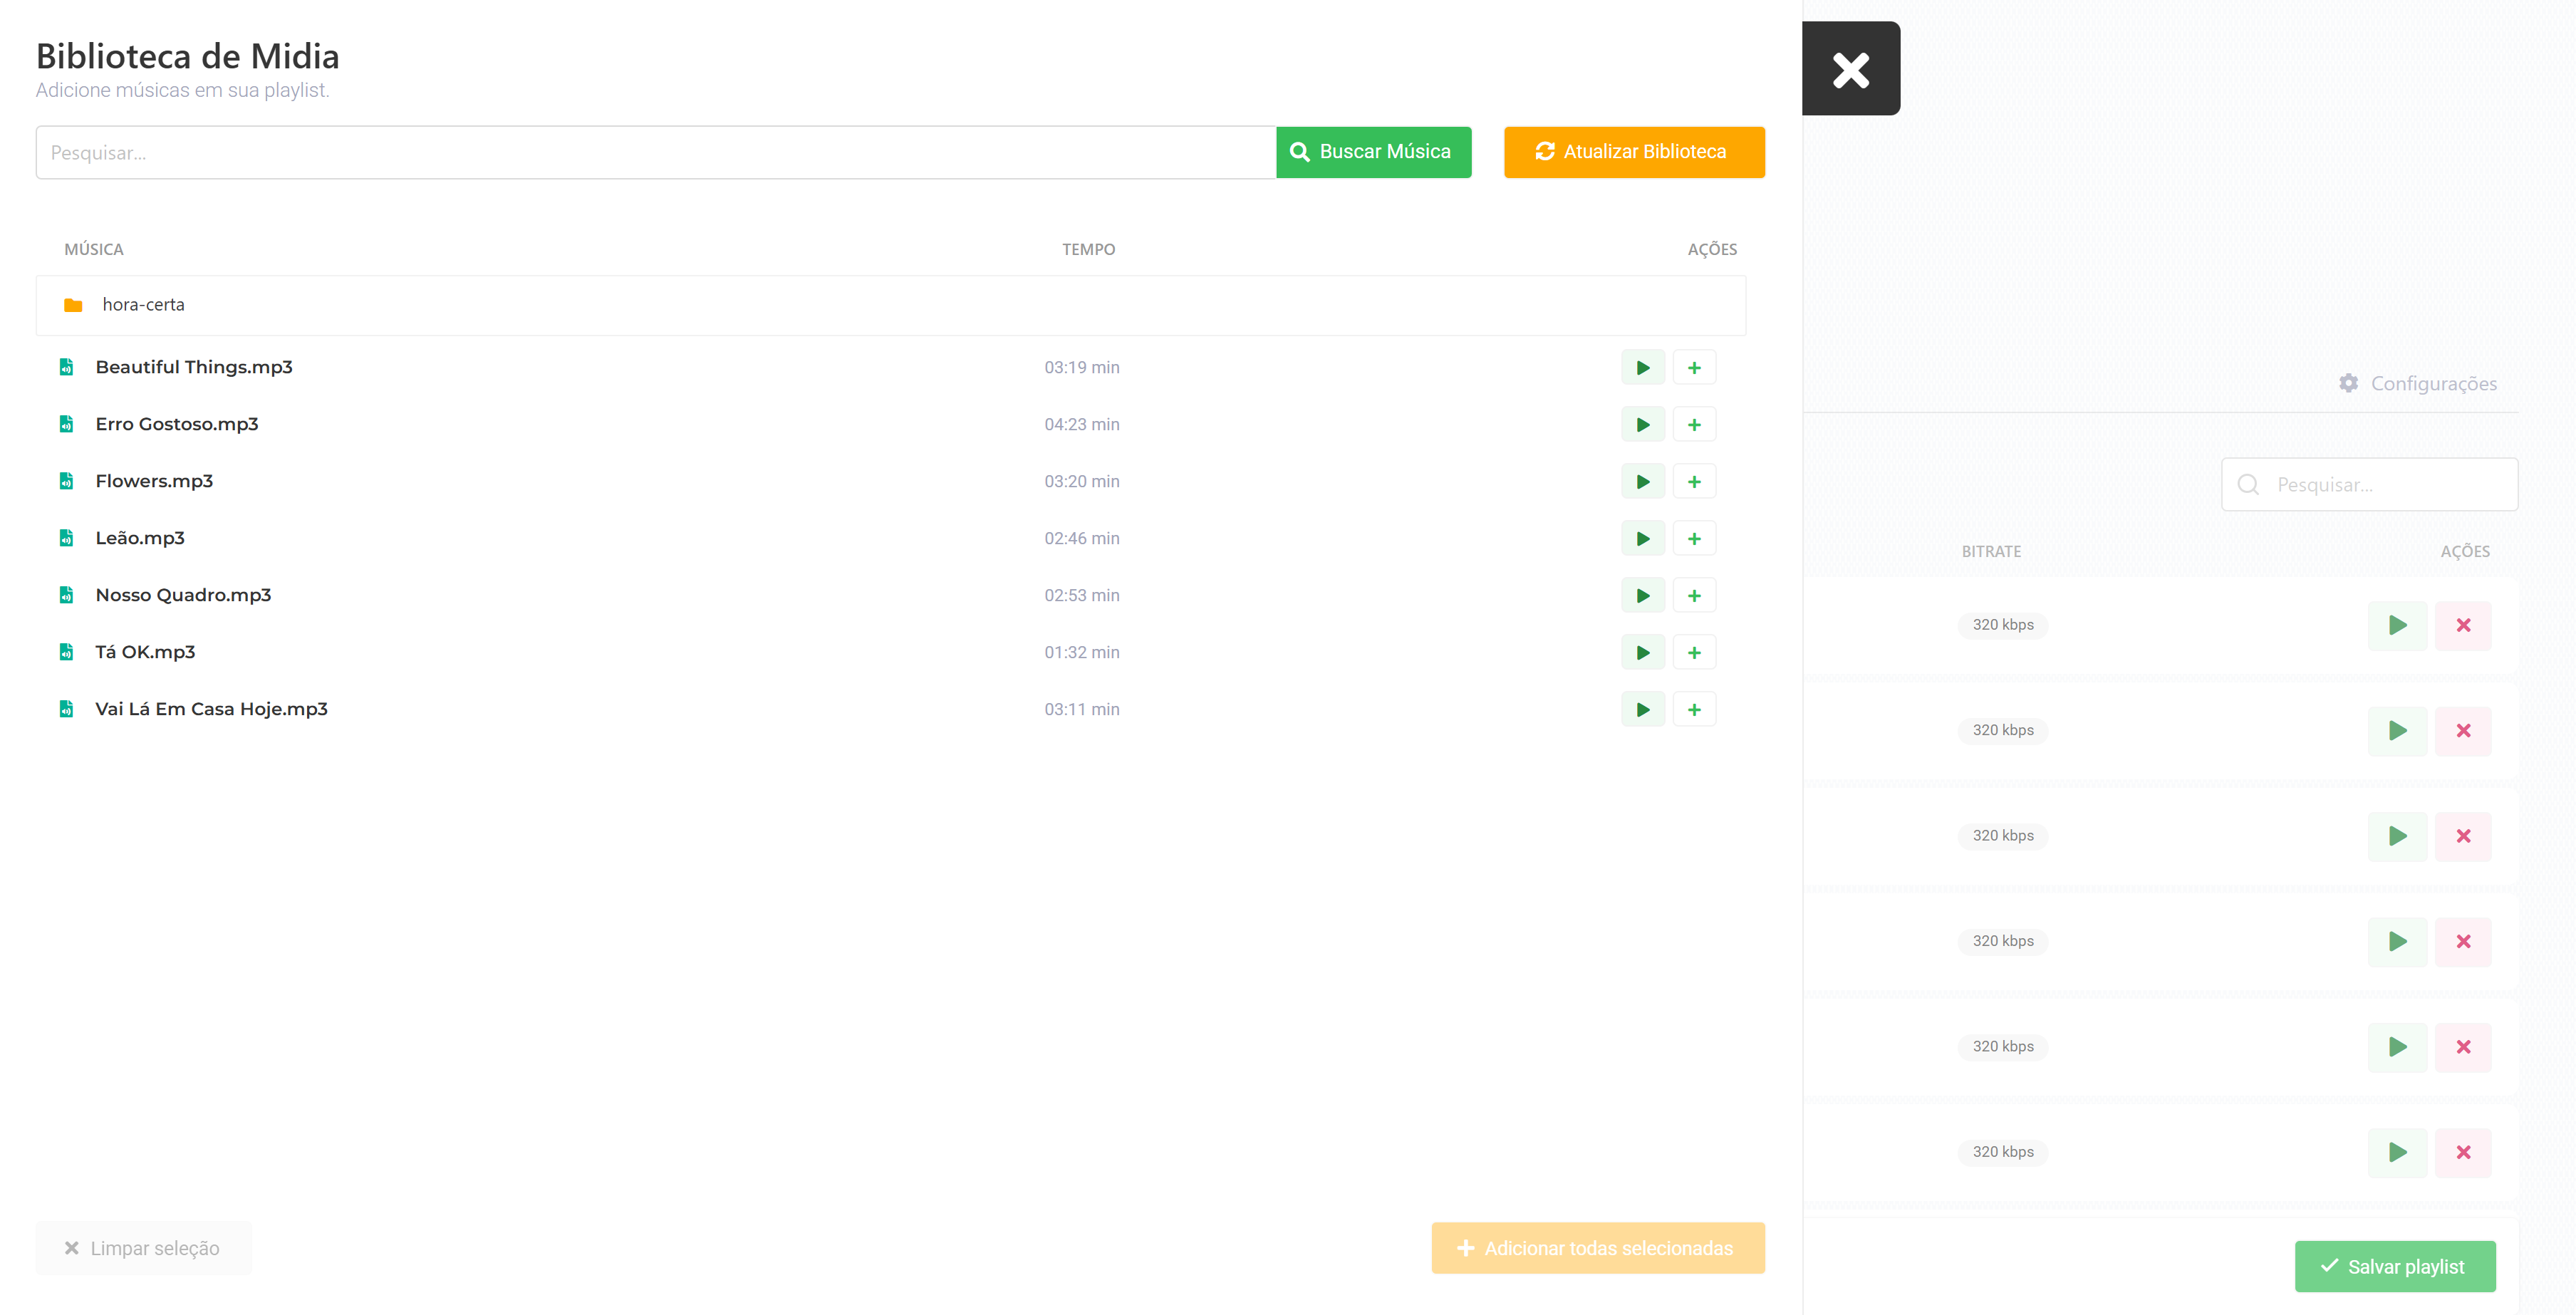Open Configurações gear settings
2576x1315 pixels.
click(2417, 383)
